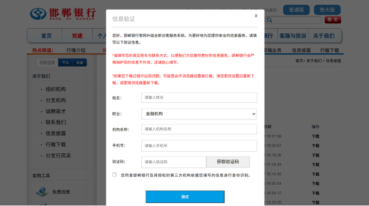The height and width of the screenshot is (206, 369).
Task: Open the 关于我们 nav tab
Action: (x=324, y=36)
